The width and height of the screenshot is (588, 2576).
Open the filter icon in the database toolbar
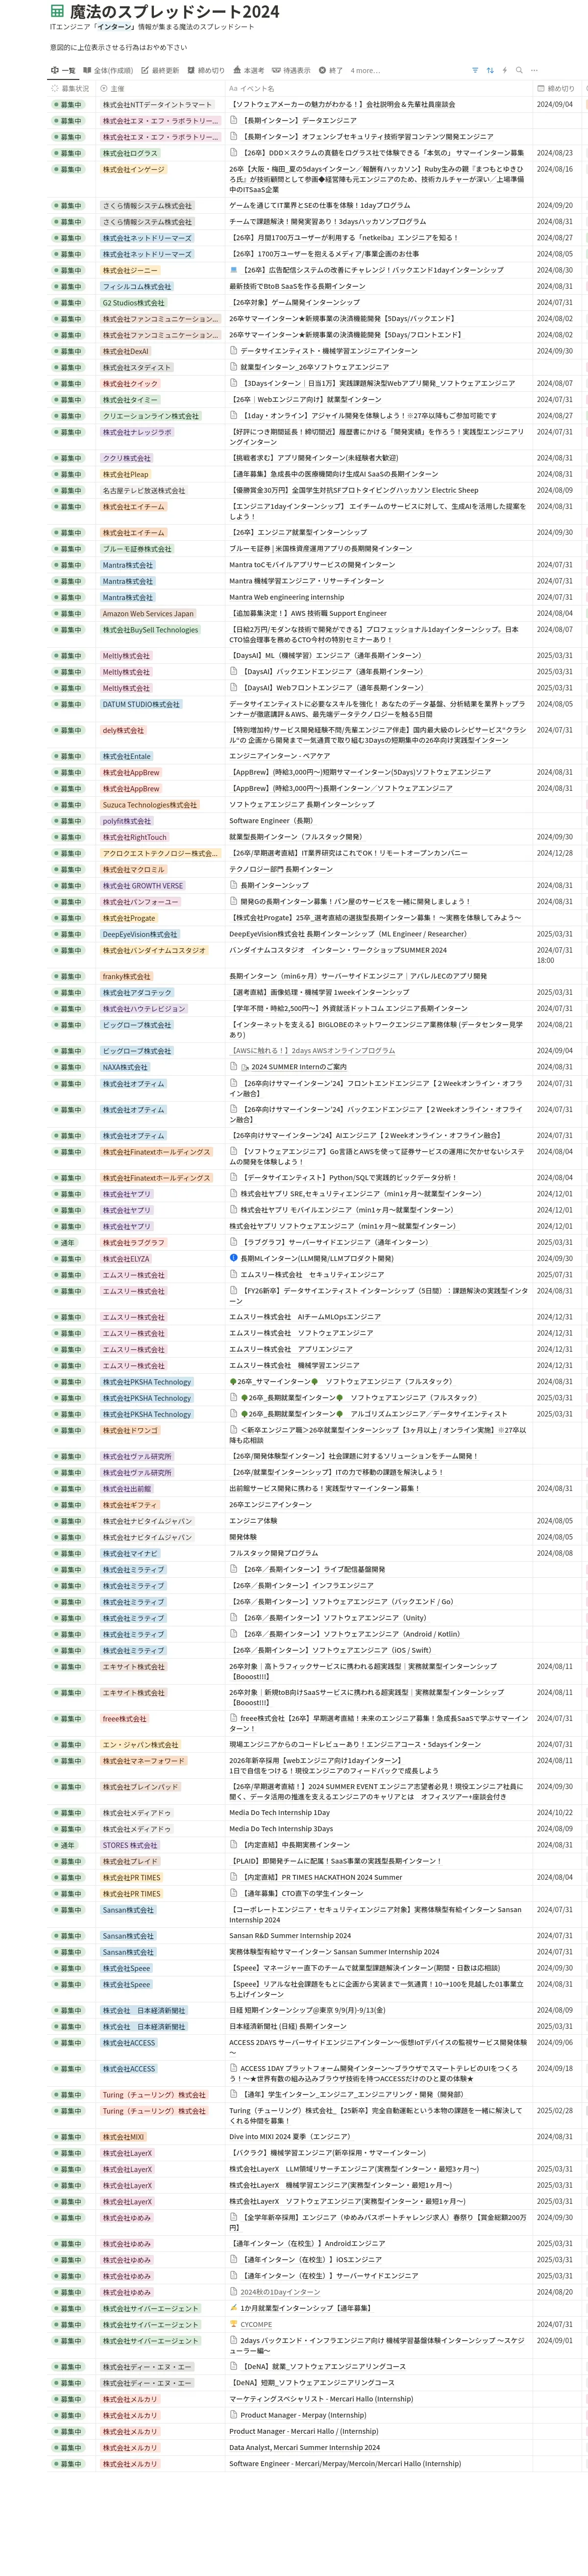pos(475,71)
